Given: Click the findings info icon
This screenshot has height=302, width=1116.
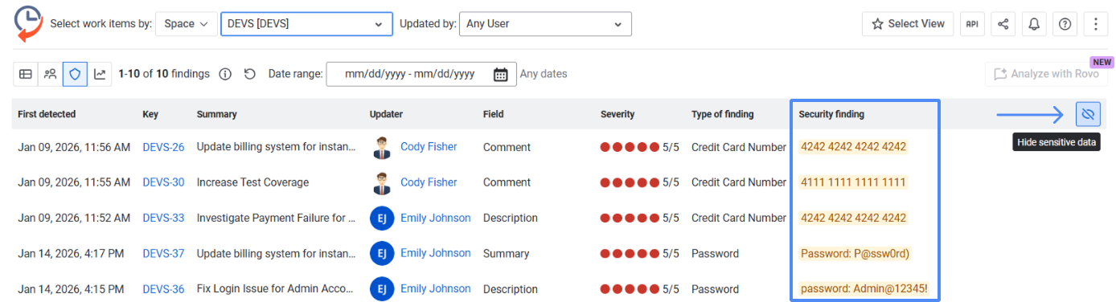Looking at the screenshot, I should [225, 74].
